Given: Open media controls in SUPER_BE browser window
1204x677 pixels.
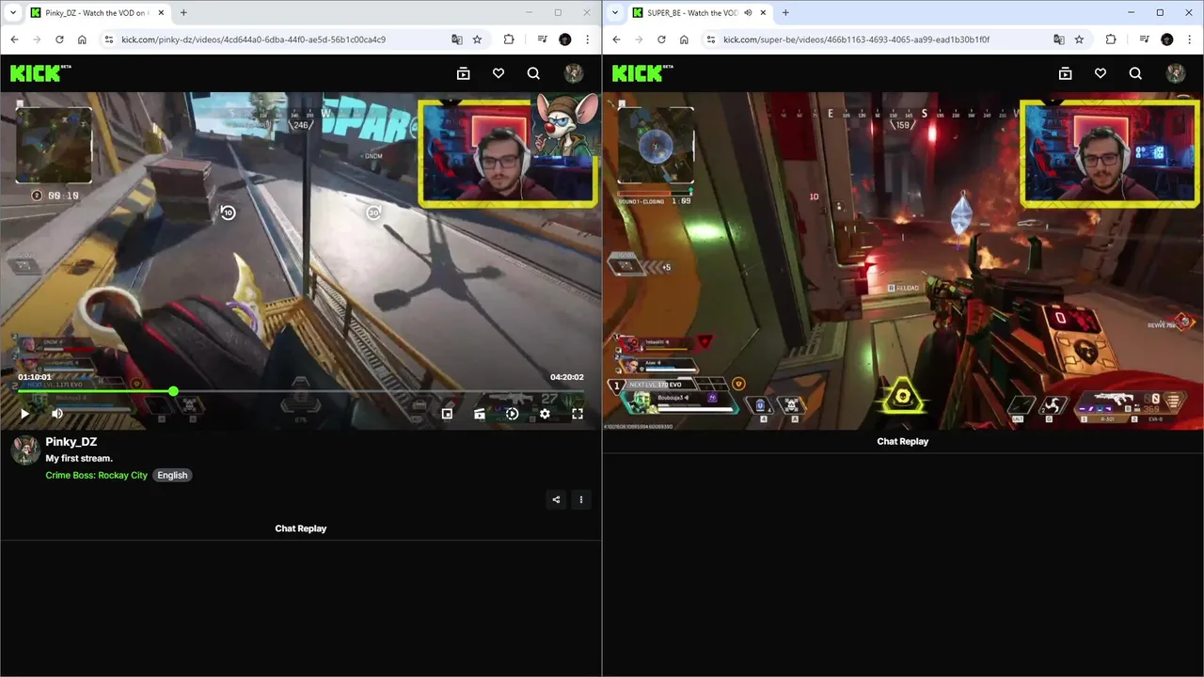Looking at the screenshot, I should point(1145,39).
